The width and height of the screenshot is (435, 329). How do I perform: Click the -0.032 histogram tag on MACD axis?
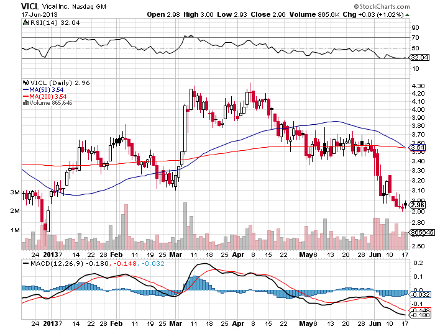coord(421,294)
